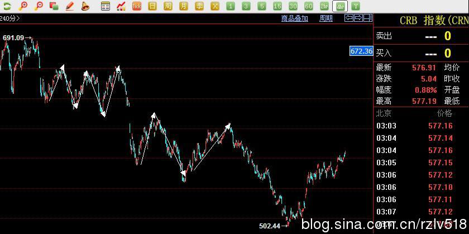This screenshot has height=234, width=469.
Task: Open the chart indicator icon
Action: [x=121, y=6]
